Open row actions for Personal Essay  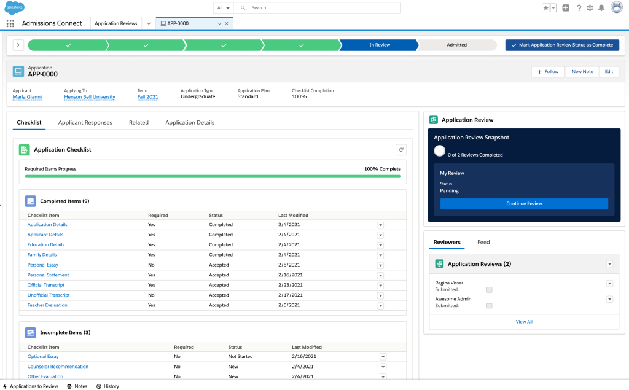pyautogui.click(x=380, y=265)
